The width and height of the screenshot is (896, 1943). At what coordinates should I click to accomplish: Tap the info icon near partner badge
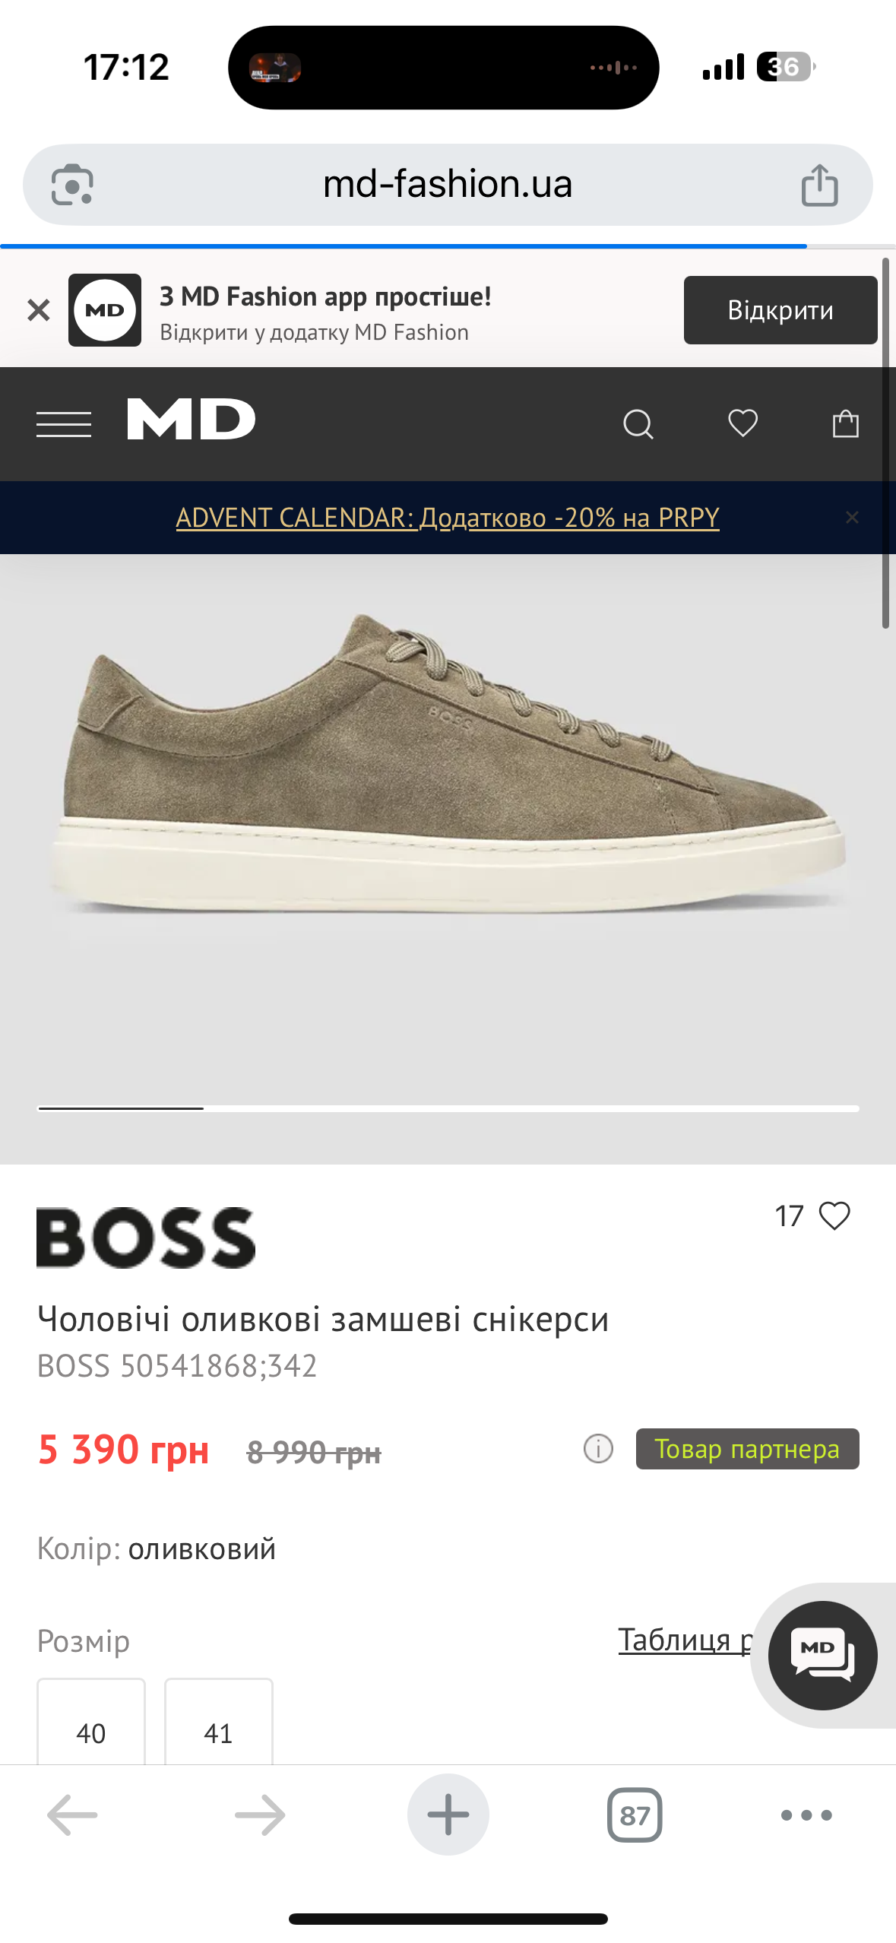(598, 1448)
